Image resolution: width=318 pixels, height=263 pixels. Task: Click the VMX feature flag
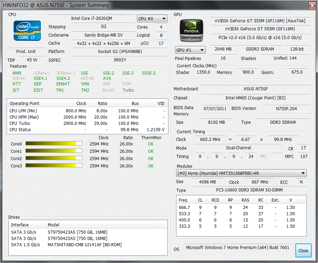(x=85, y=84)
